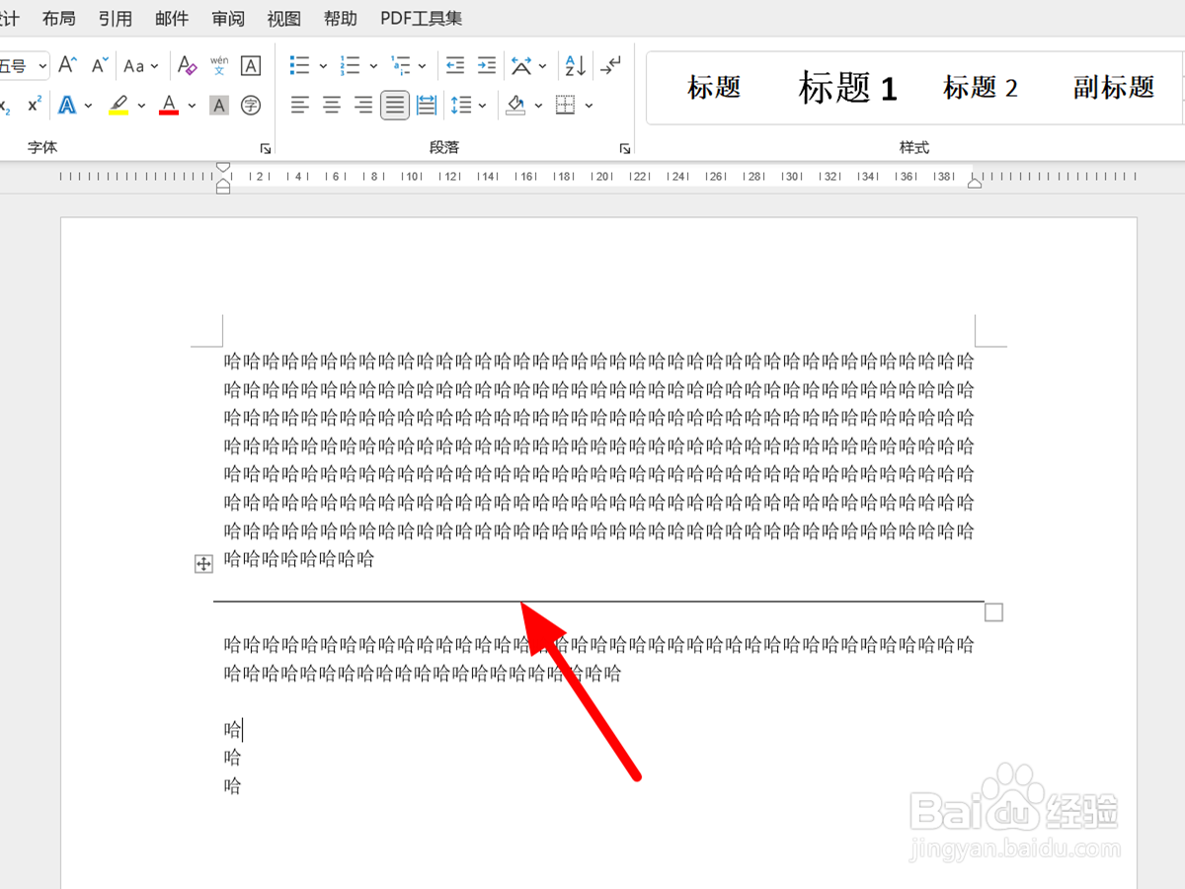Viewport: 1185px width, 889px height.
Task: Toggle justify alignment (currently active)
Action: (x=395, y=105)
